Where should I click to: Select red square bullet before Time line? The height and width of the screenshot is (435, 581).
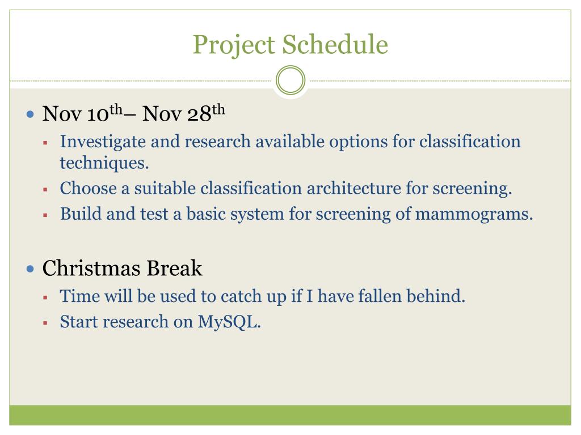point(45,297)
